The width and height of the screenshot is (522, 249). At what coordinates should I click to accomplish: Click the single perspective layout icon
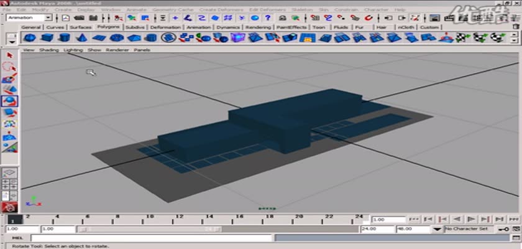click(10, 173)
